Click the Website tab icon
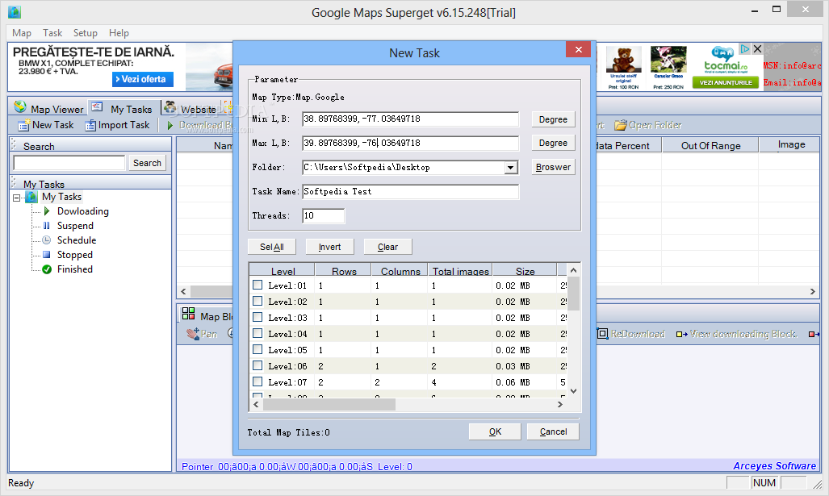Image resolution: width=829 pixels, height=496 pixels. click(170, 107)
